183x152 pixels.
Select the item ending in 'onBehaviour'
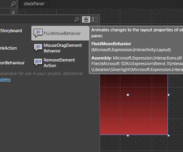click(x=12, y=63)
